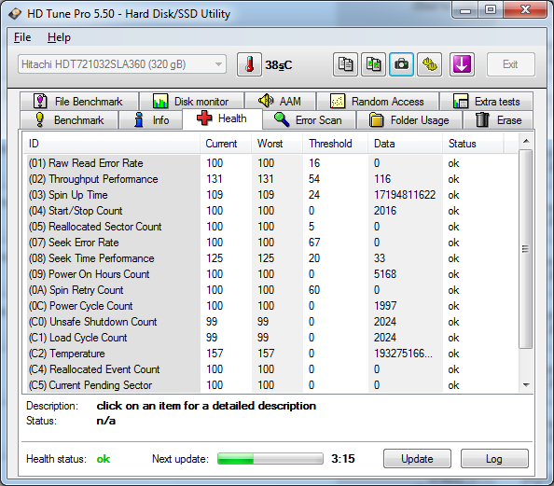Open the Disk monitor tab
Screen dimensions: 554x486
(191, 102)
